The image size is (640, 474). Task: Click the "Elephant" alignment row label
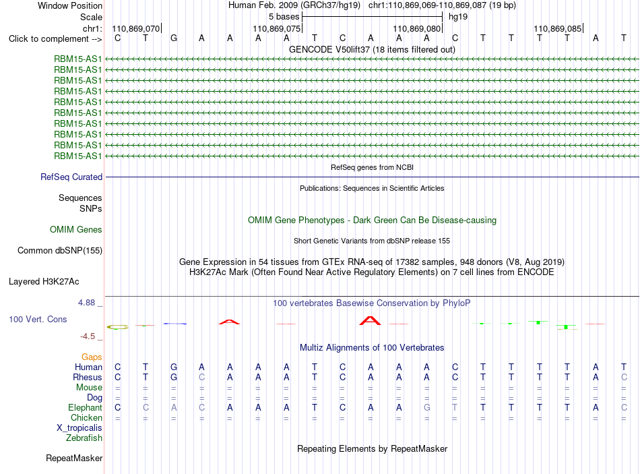click(x=86, y=408)
